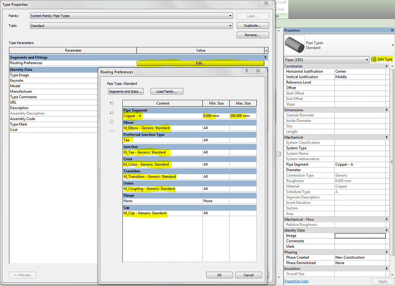Viewport: 395px width, 286px height.
Task: Add a routing row with the plus icon
Action: (x=112, y=121)
